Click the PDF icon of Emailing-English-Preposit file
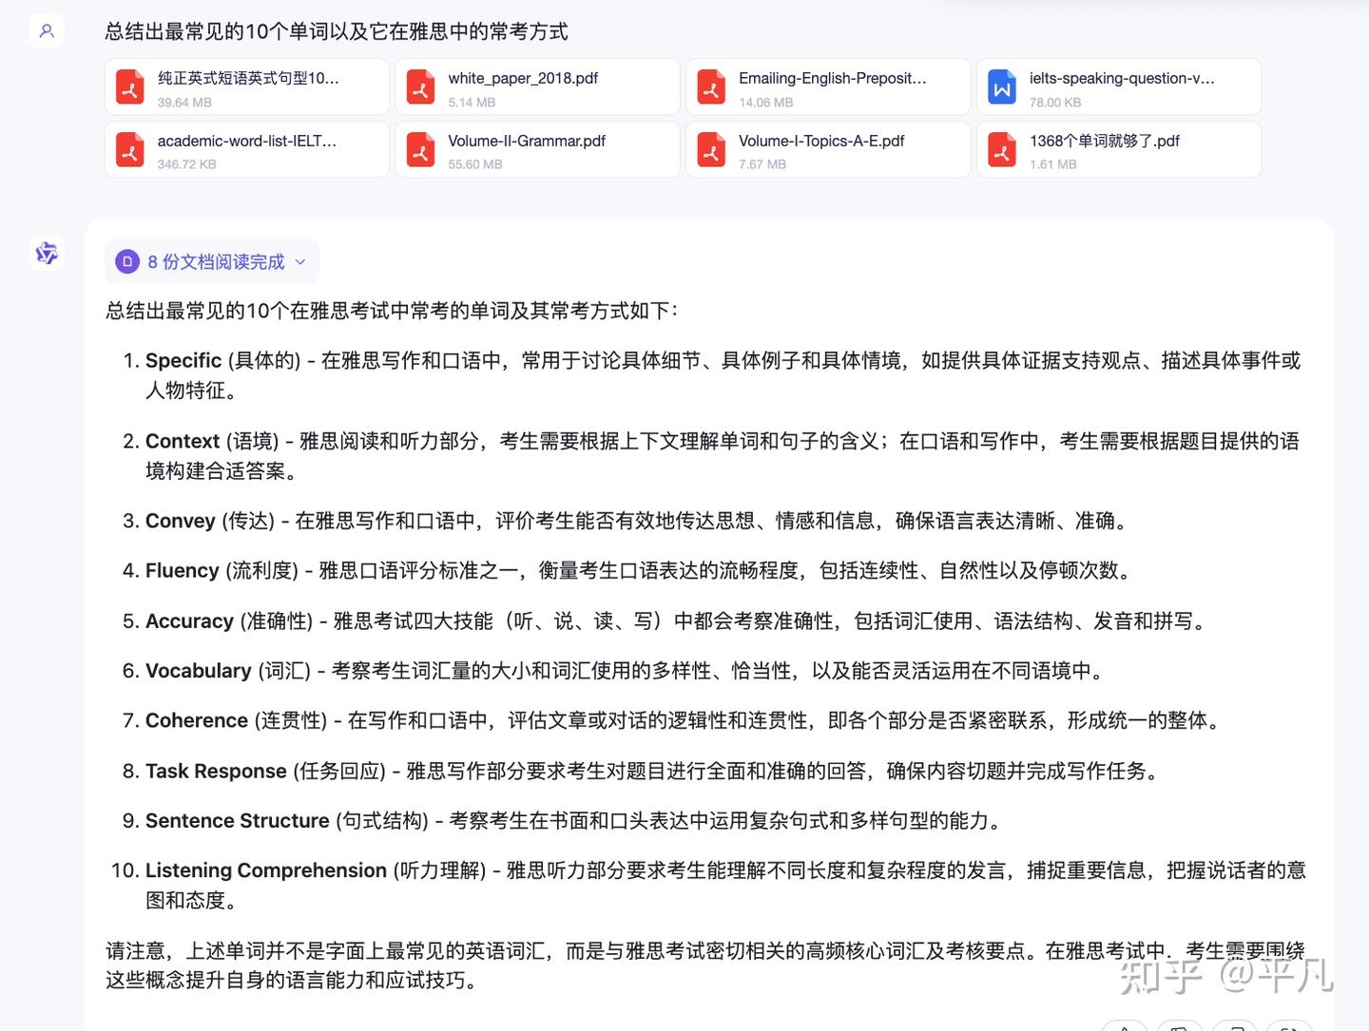Image resolution: width=1369 pixels, height=1031 pixels. [711, 87]
